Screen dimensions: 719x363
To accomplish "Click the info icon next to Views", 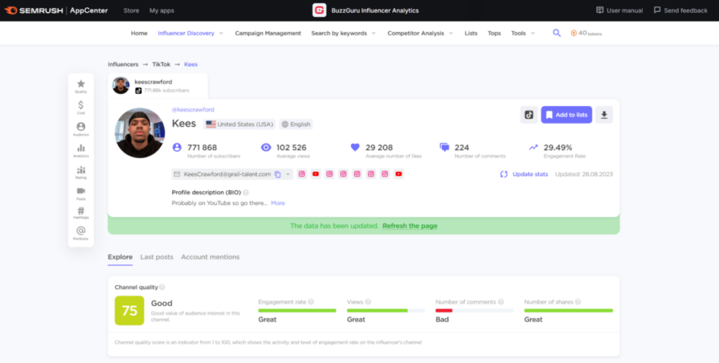I will pyautogui.click(x=368, y=302).
